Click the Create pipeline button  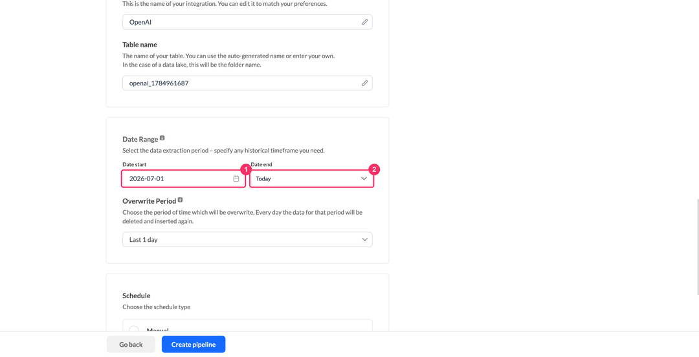pyautogui.click(x=194, y=345)
